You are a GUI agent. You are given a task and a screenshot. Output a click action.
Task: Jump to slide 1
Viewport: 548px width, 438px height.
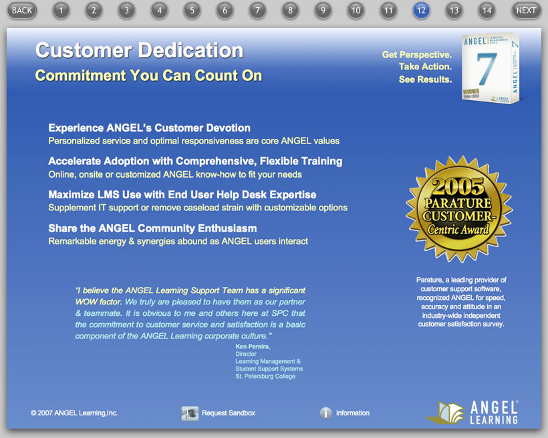(61, 10)
